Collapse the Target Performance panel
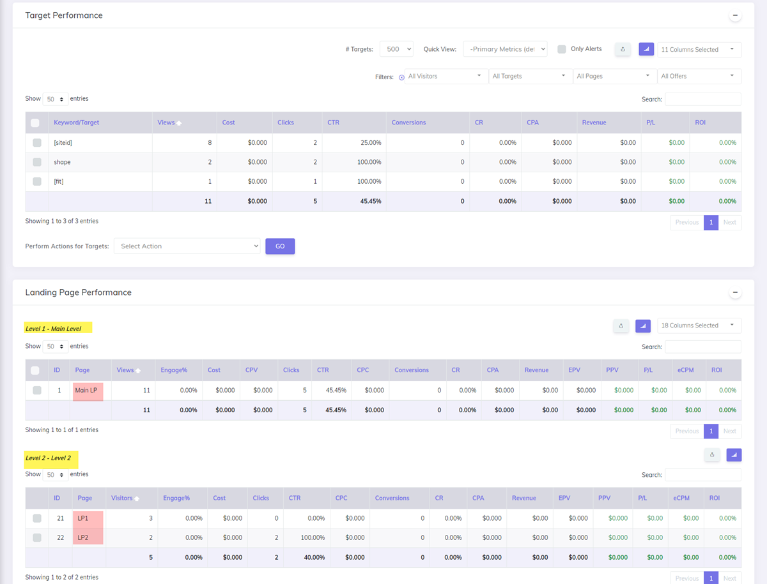This screenshot has width=767, height=584. pos(735,15)
